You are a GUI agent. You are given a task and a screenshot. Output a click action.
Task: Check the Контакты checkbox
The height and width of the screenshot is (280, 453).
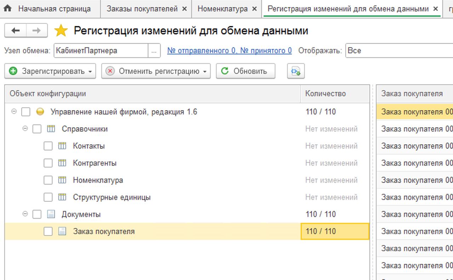(x=48, y=146)
